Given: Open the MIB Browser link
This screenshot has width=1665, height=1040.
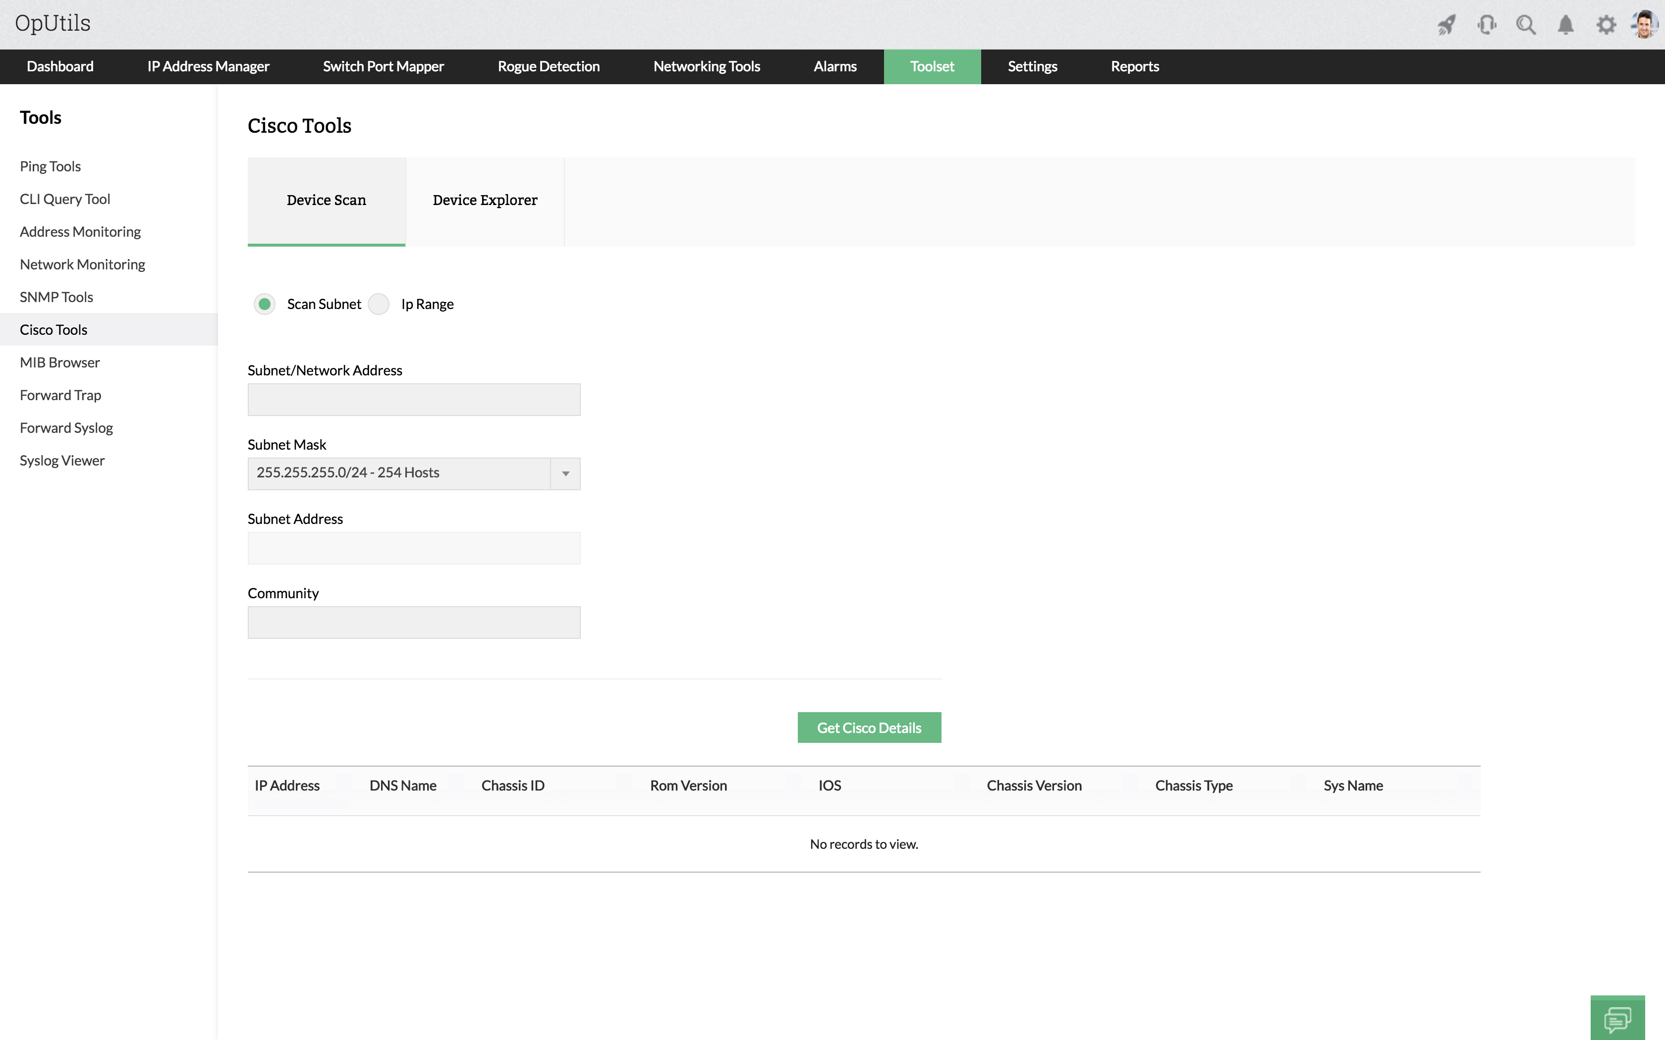Looking at the screenshot, I should pyautogui.click(x=60, y=363).
